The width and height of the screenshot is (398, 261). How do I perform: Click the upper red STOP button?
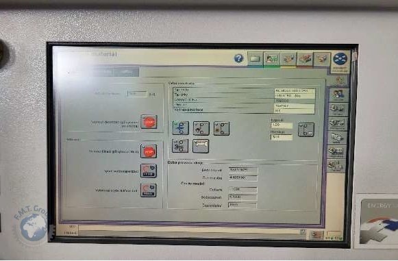coord(149,122)
